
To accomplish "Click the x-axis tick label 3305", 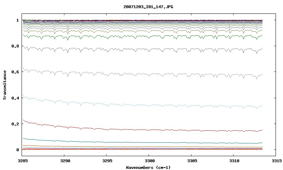I will [192, 161].
